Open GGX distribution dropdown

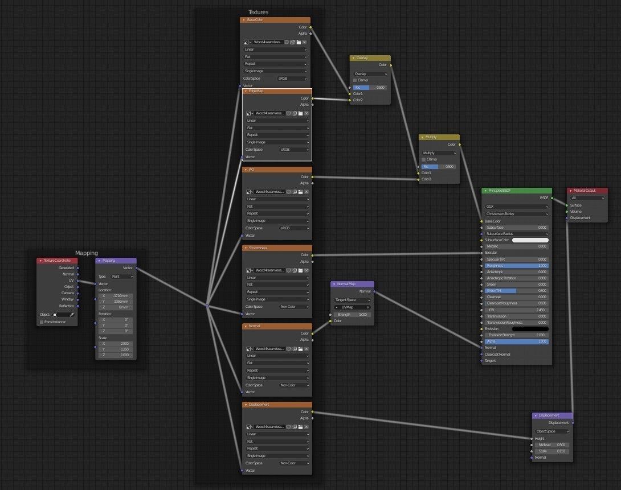[517, 207]
